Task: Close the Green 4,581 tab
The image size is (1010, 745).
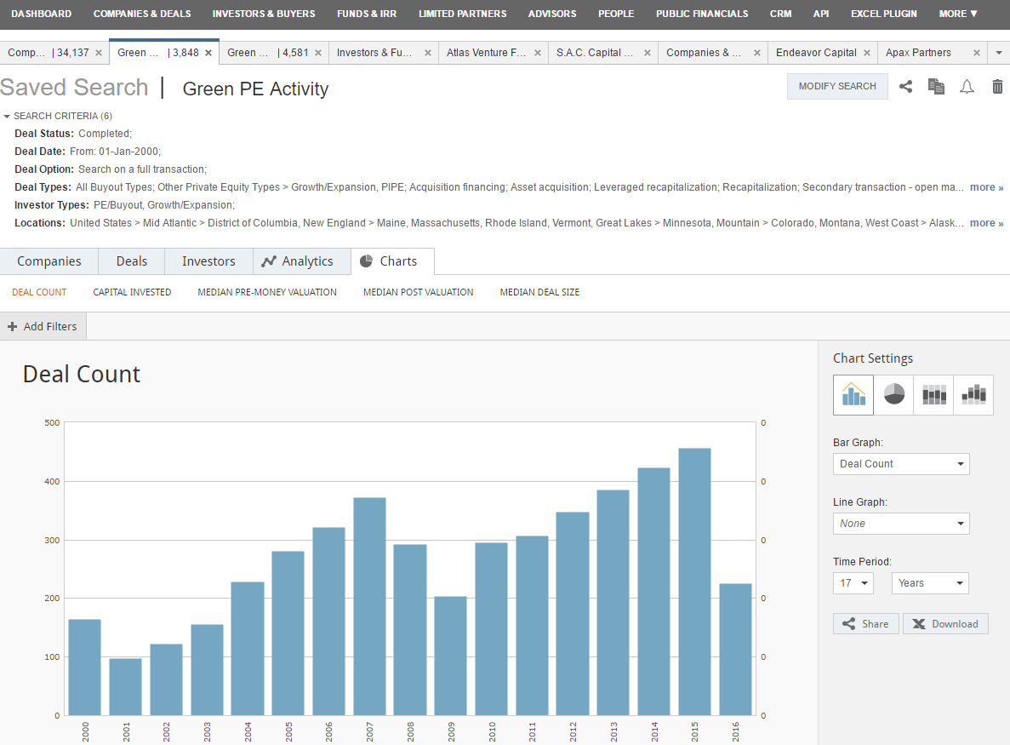Action: click(318, 53)
